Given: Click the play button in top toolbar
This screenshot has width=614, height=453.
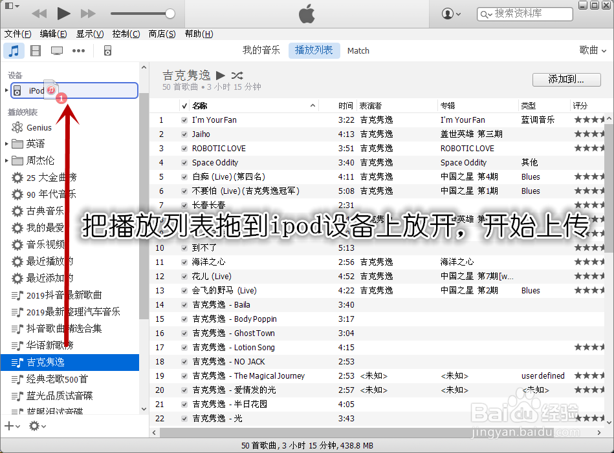Looking at the screenshot, I should pos(63,14).
